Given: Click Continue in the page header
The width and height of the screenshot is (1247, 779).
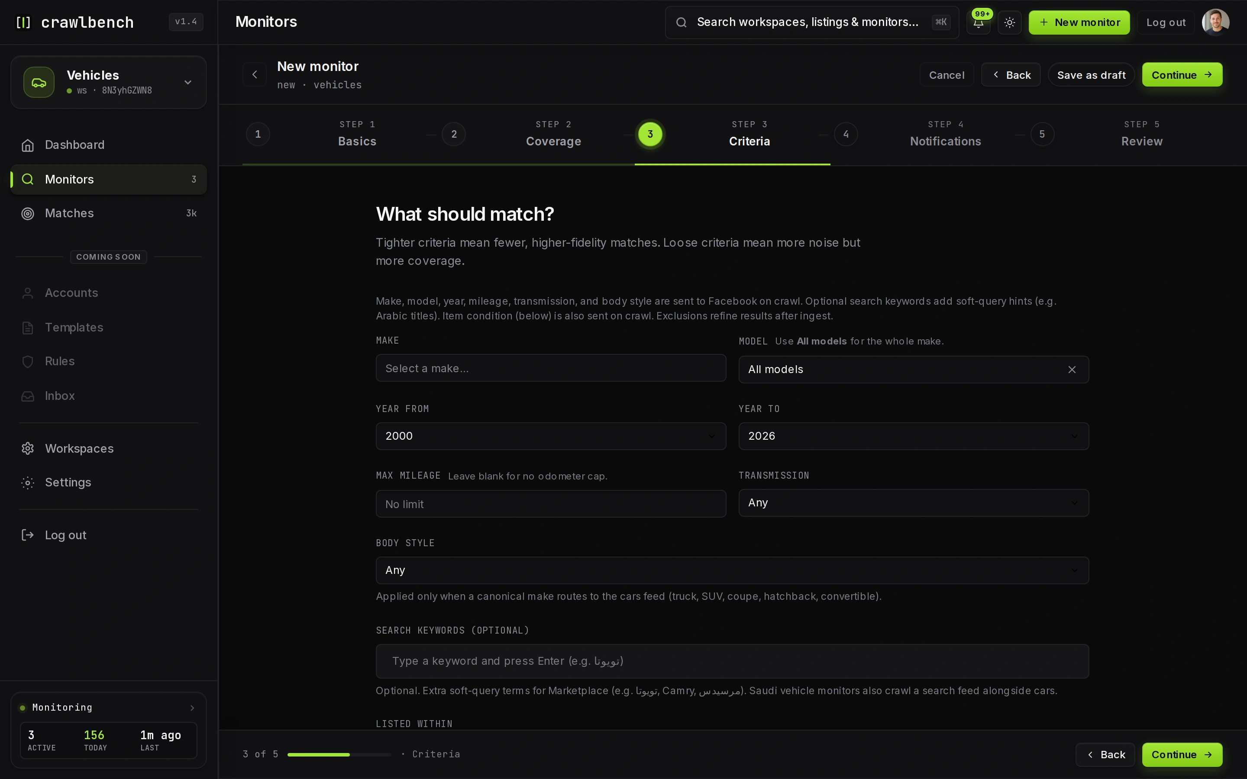Looking at the screenshot, I should pos(1182,75).
